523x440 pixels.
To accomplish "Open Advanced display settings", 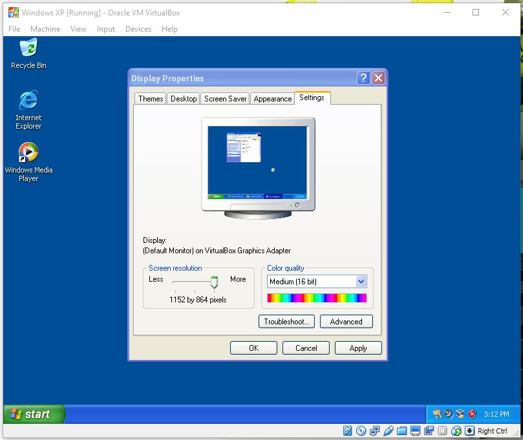I will [347, 321].
